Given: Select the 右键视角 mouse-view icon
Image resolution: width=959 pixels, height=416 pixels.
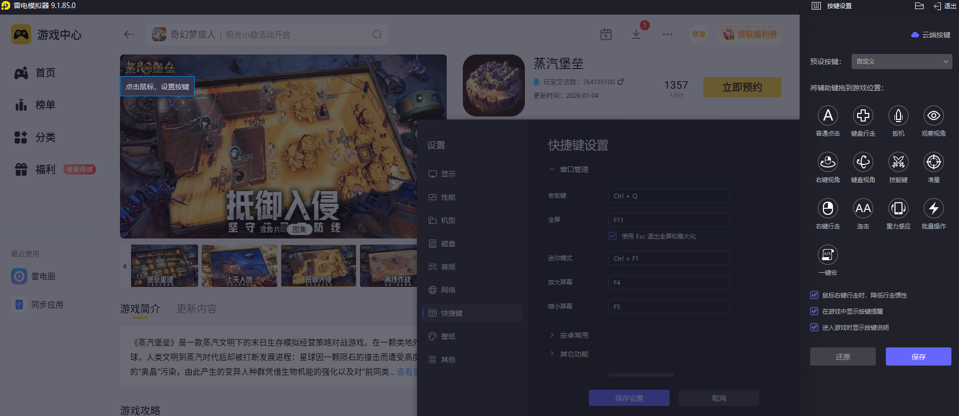Looking at the screenshot, I should coord(827,162).
